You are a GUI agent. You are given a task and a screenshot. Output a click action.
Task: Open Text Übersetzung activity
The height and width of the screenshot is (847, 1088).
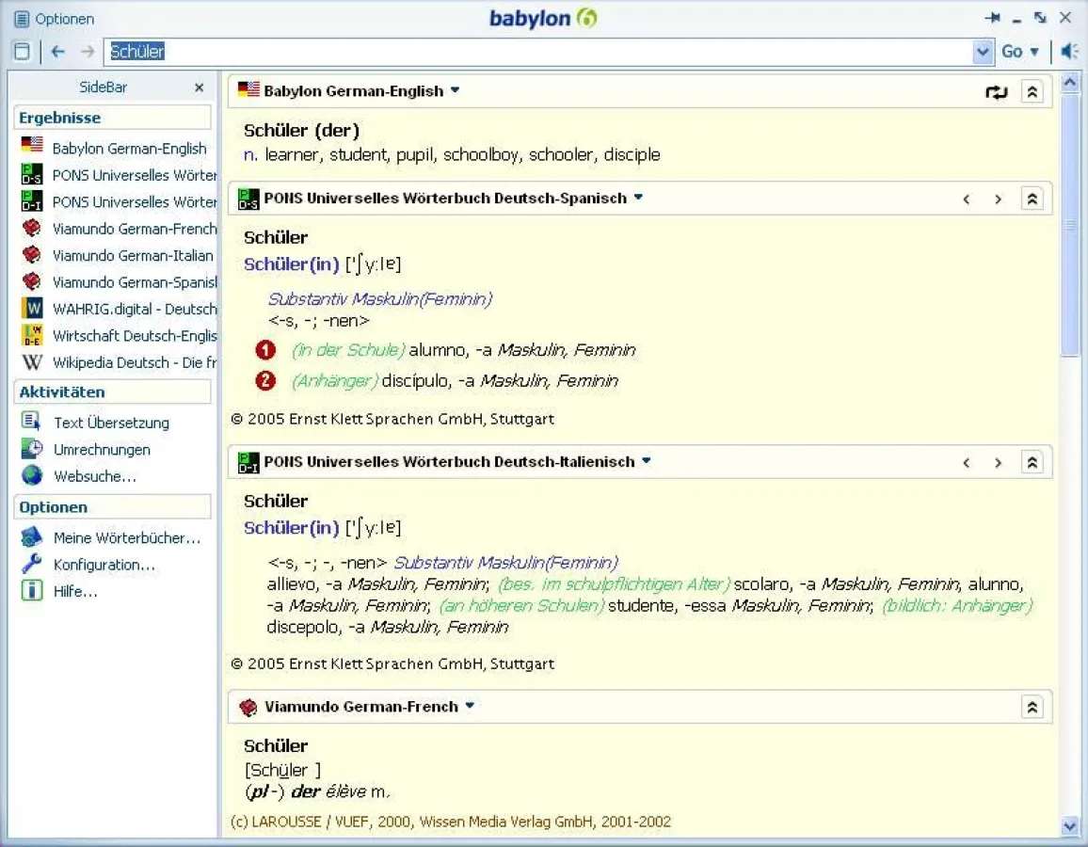click(x=111, y=423)
